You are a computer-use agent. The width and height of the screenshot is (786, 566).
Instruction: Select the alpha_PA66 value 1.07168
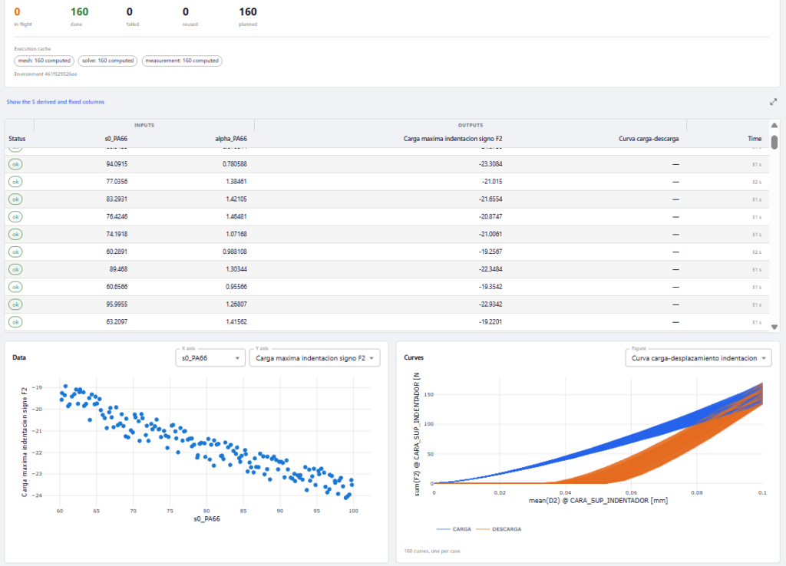pyautogui.click(x=236, y=235)
